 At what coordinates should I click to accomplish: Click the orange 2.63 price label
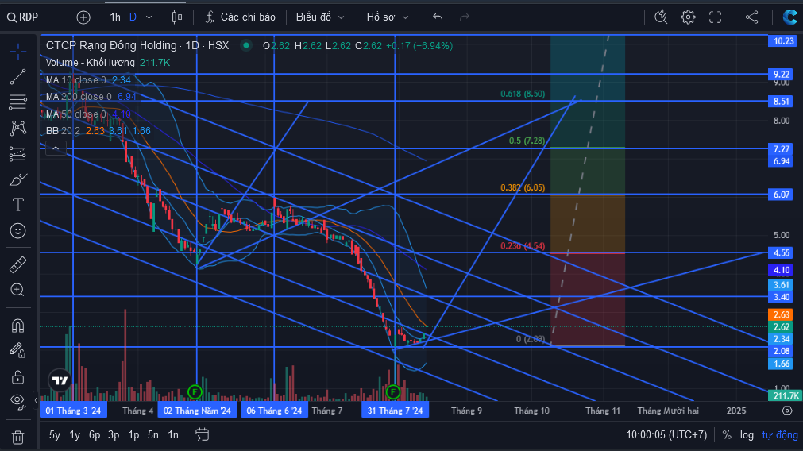pyautogui.click(x=782, y=315)
